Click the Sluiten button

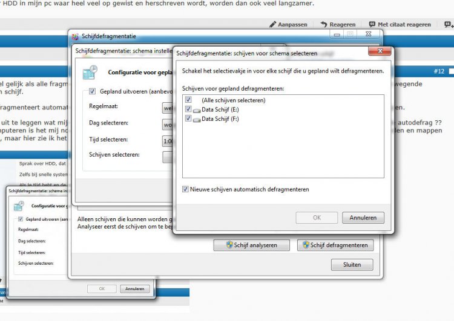tap(352, 265)
